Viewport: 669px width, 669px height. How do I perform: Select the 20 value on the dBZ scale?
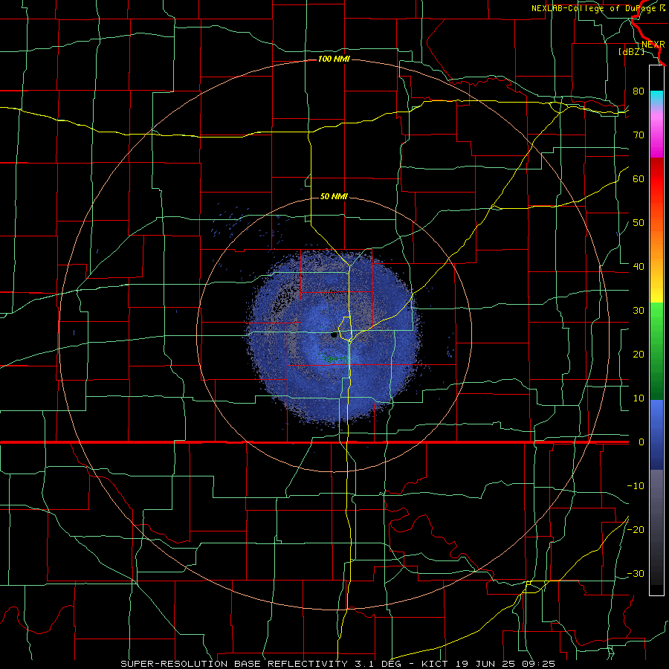pyautogui.click(x=639, y=354)
